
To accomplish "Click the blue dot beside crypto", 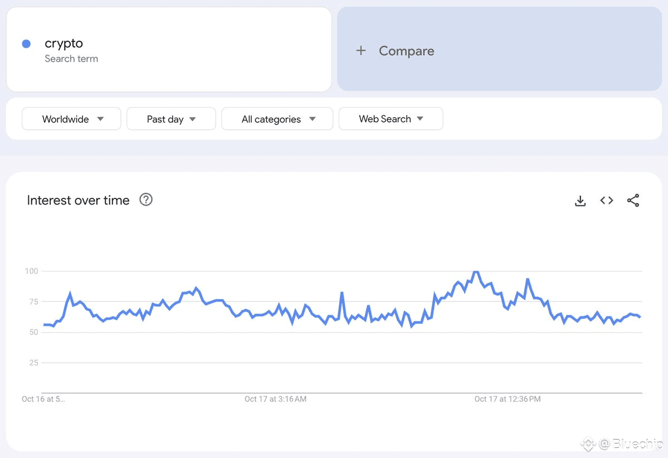I will pos(26,44).
